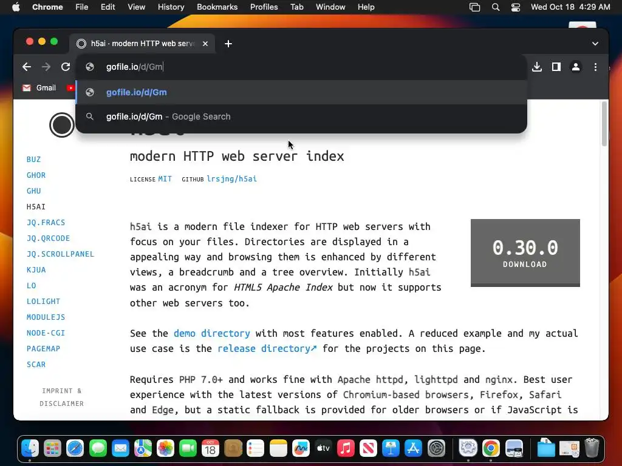Open the Edit menu

pyautogui.click(x=108, y=7)
